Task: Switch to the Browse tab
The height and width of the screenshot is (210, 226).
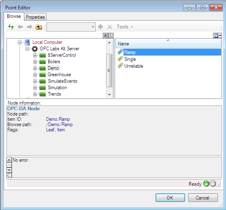Action: tap(14, 16)
